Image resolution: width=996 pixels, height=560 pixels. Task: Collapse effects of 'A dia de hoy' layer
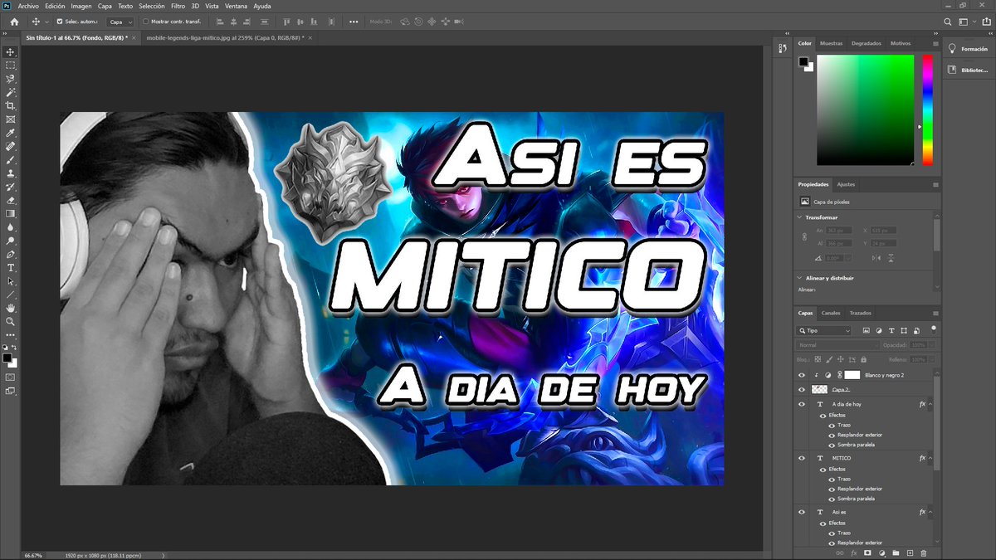(x=930, y=404)
